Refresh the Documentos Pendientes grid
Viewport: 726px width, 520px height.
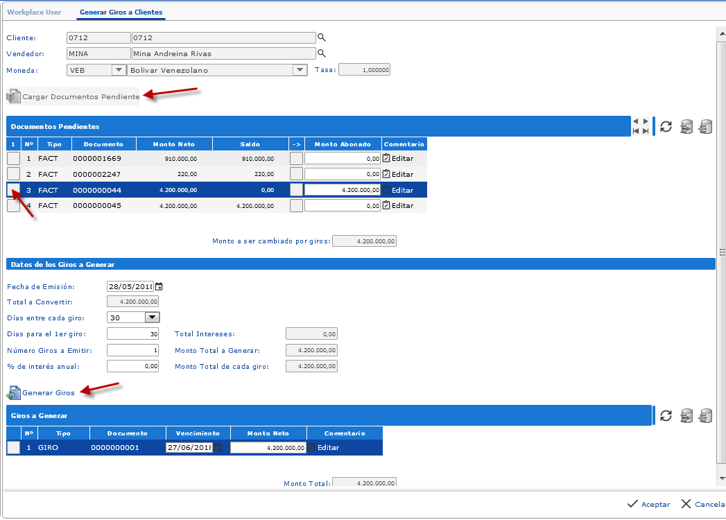click(666, 127)
